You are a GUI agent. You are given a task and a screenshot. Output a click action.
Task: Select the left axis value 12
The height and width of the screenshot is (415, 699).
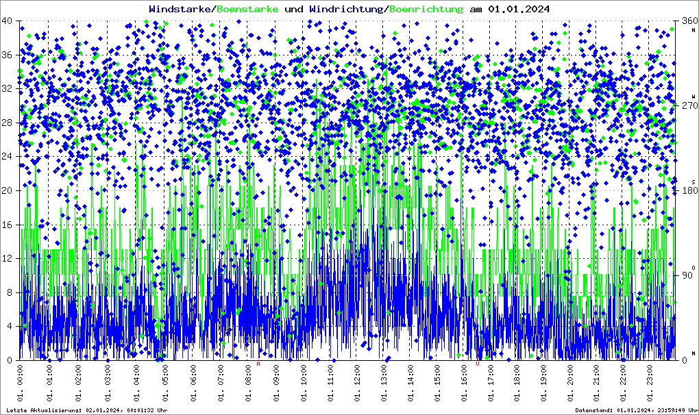7,259
